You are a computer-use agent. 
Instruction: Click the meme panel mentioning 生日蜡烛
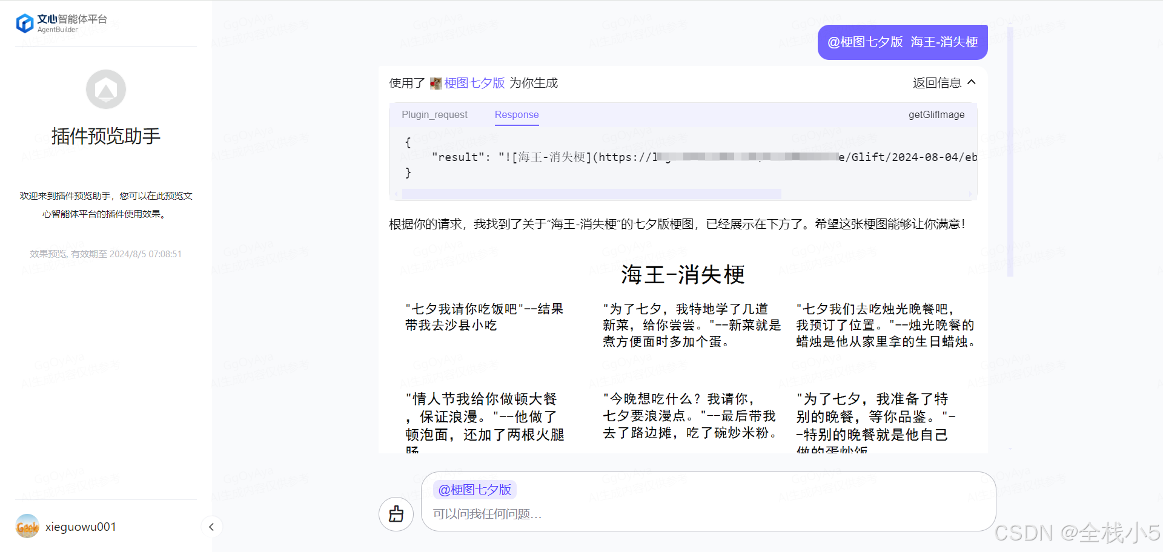tap(886, 326)
